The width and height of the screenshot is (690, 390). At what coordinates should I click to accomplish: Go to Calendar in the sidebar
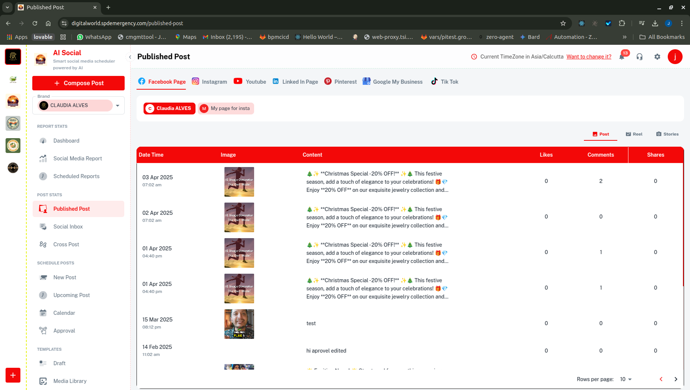coord(64,313)
